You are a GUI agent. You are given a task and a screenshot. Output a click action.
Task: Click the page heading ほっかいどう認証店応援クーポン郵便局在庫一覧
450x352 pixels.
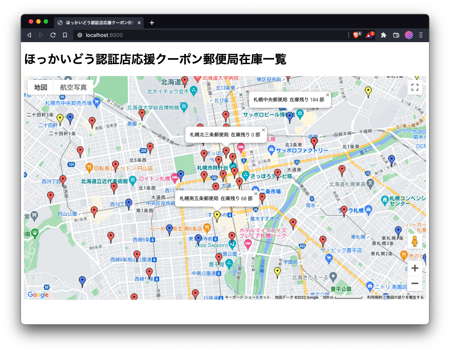click(x=155, y=59)
